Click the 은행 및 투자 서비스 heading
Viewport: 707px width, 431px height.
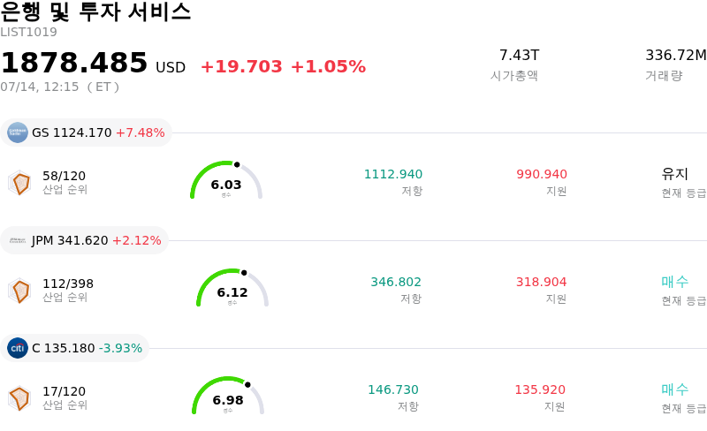coord(95,11)
